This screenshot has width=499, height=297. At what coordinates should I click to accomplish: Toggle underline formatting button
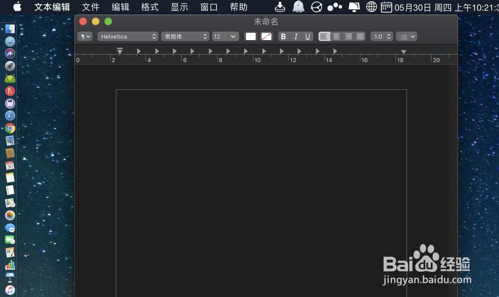pyautogui.click(x=307, y=36)
